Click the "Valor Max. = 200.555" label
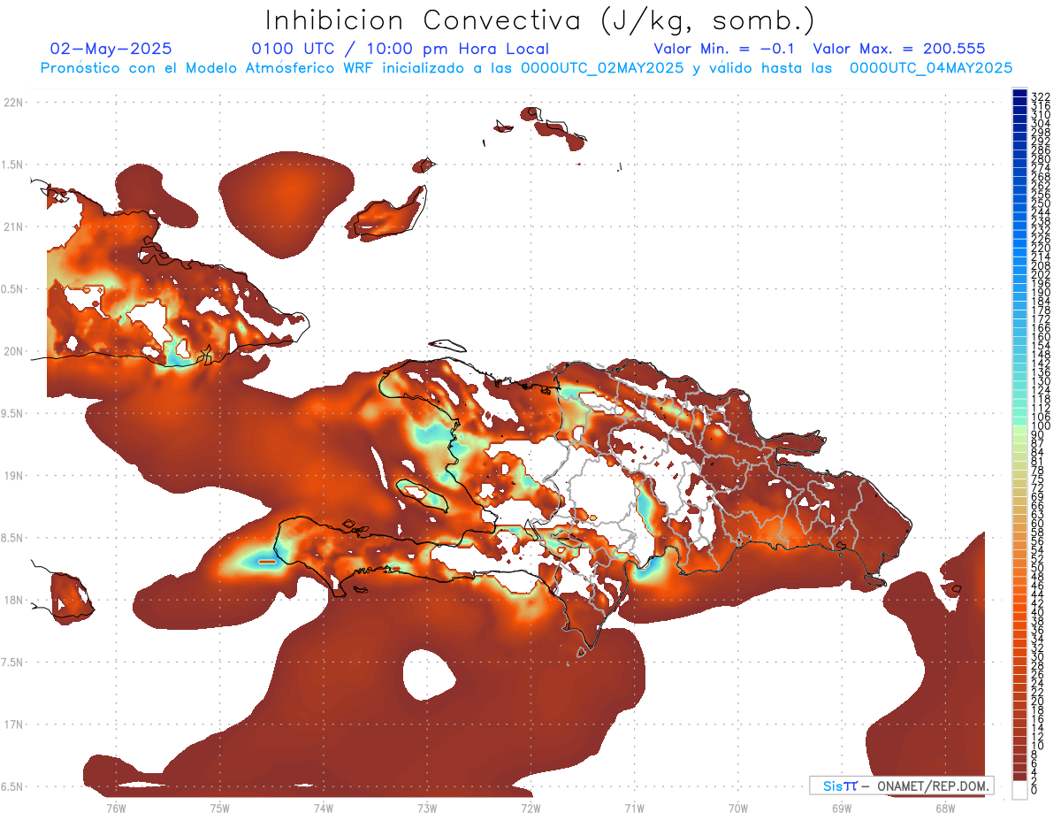1061x820 pixels. 899,50
